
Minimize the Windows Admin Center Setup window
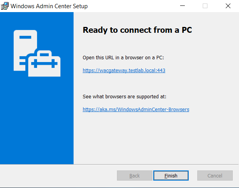click(182, 6)
